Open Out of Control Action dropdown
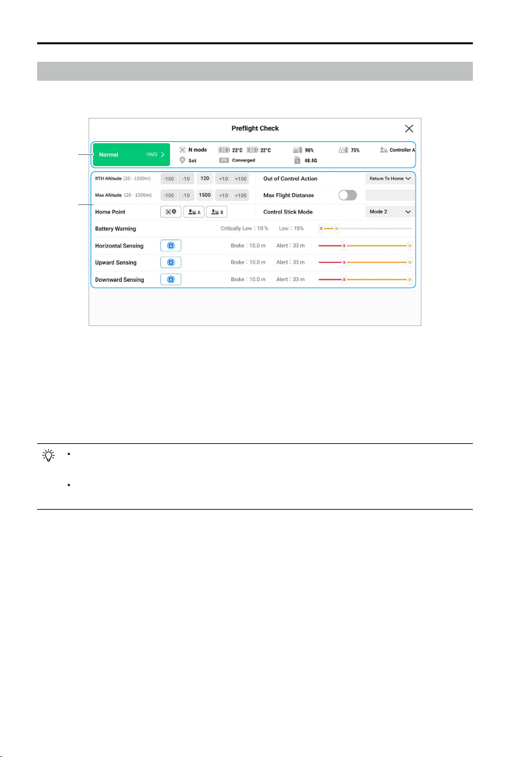The width and height of the screenshot is (510, 757). pyautogui.click(x=390, y=178)
